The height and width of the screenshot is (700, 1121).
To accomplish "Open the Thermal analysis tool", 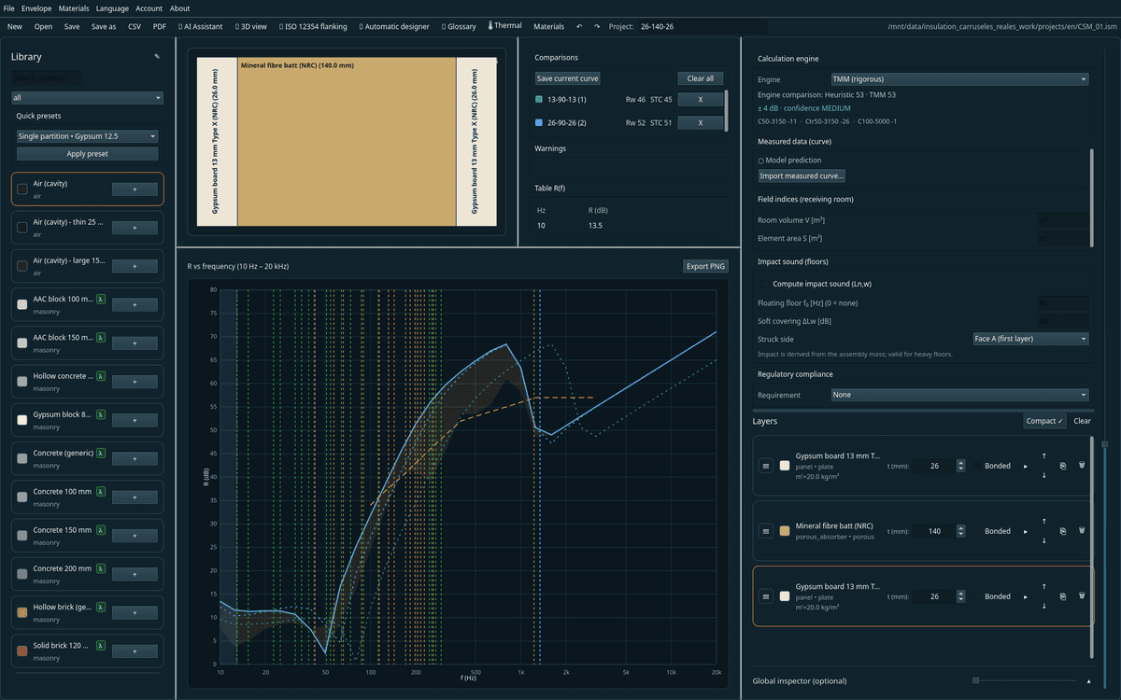I will coord(504,26).
